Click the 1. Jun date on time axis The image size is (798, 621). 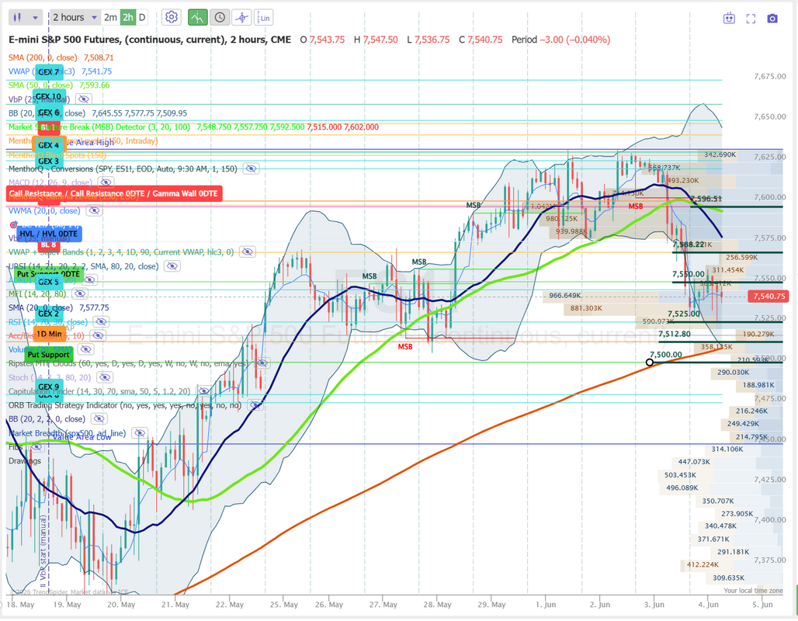pyautogui.click(x=545, y=605)
